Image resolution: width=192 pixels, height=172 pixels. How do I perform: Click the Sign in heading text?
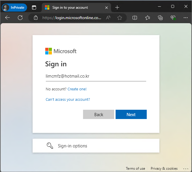coord(56,64)
